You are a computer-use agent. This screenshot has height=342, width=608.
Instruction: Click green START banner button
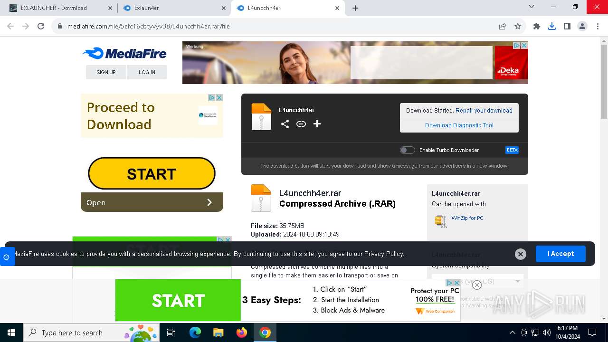click(x=178, y=300)
